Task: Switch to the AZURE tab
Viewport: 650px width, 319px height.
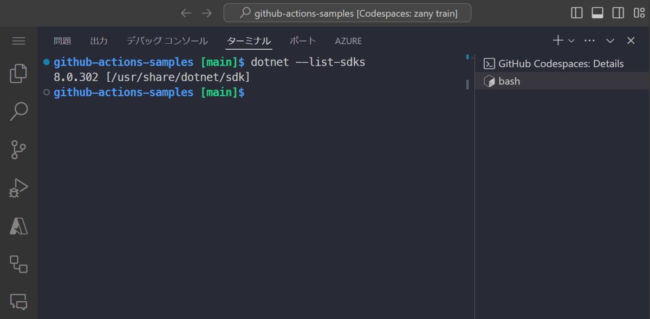Action: pos(348,41)
